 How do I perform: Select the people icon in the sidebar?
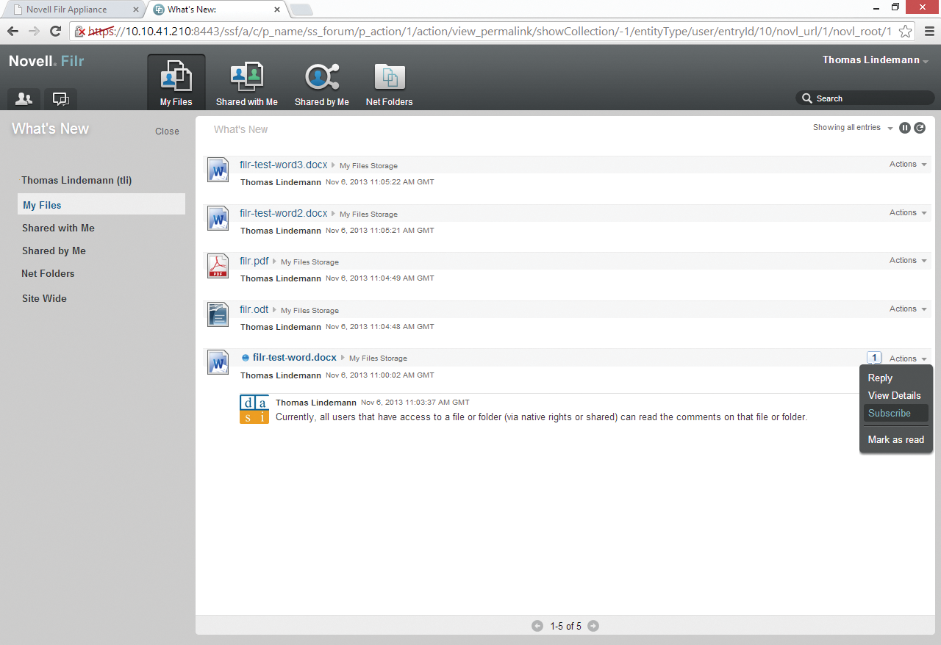click(23, 98)
